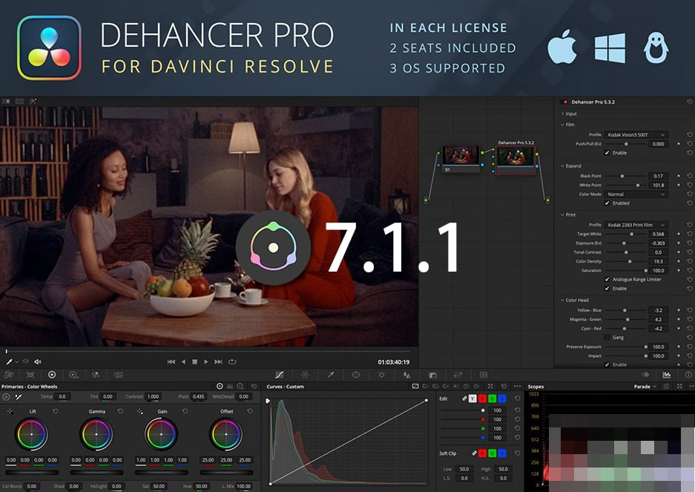Uncheck Enable under the Print section
This screenshot has width=695, height=492.
pos(607,289)
